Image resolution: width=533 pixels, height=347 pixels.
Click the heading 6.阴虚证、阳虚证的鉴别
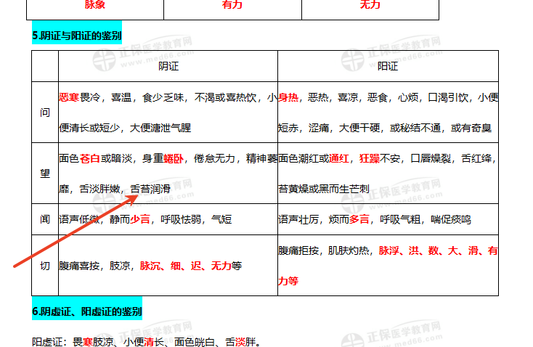tap(87, 311)
